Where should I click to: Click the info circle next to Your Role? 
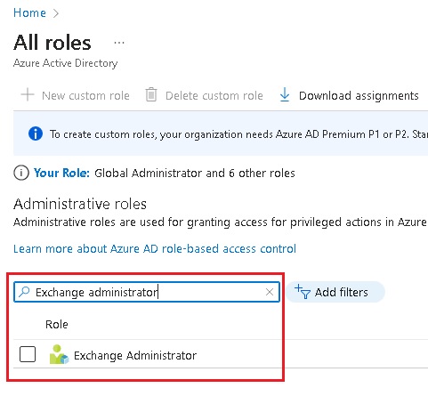tap(21, 173)
